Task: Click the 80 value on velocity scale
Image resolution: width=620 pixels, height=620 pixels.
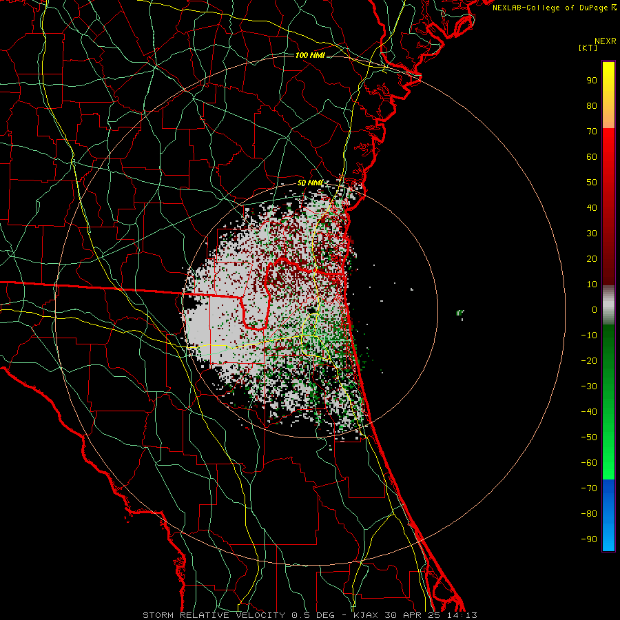Action: [x=592, y=106]
